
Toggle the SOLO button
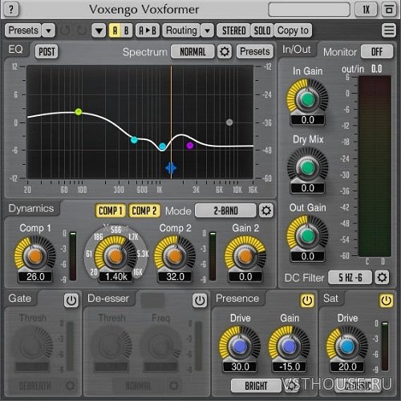(x=262, y=30)
